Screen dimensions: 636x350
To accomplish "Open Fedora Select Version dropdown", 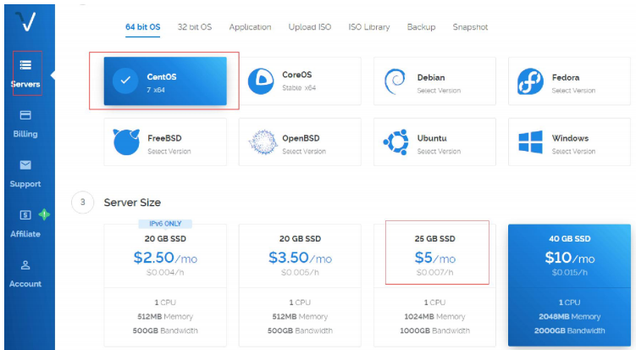I will [x=573, y=91].
